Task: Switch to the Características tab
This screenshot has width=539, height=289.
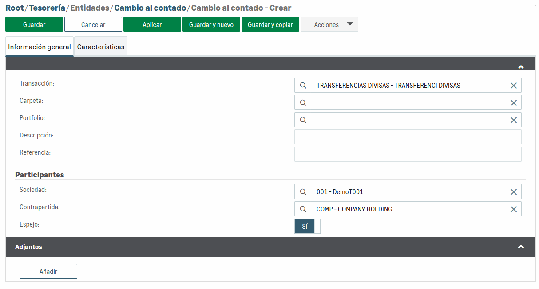Action: (x=101, y=47)
